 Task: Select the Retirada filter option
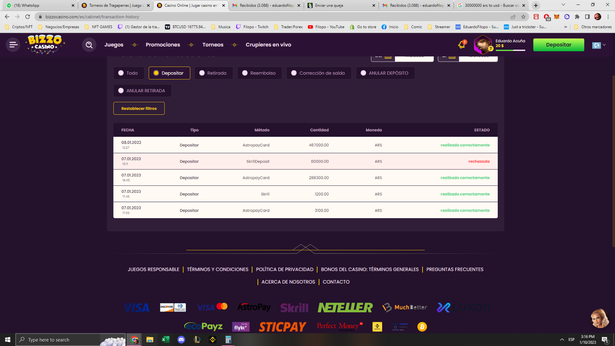213,73
